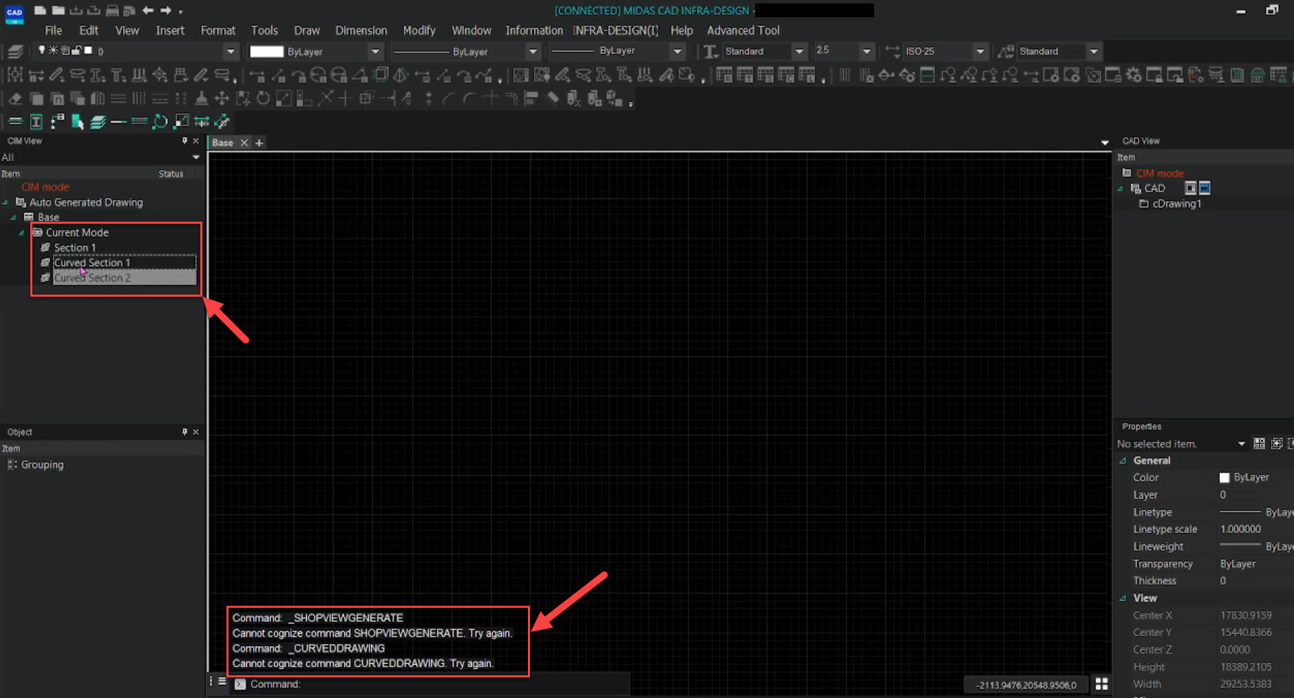Screen dimensions: 1294x698
Task: Click the Linetype scale value 1.000000
Action: [x=1240, y=529]
